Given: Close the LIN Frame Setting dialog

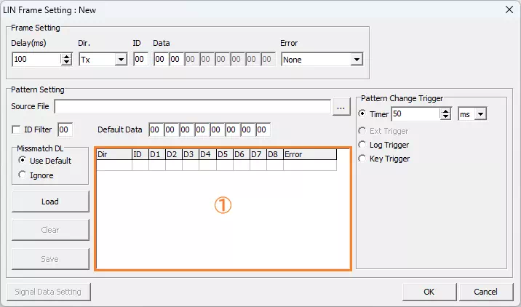Looking at the screenshot, I should pos(507,9).
